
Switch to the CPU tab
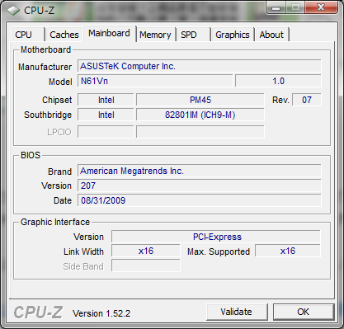tap(28, 35)
